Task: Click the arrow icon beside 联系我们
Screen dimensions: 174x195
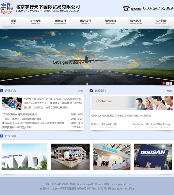Action: click(91, 91)
